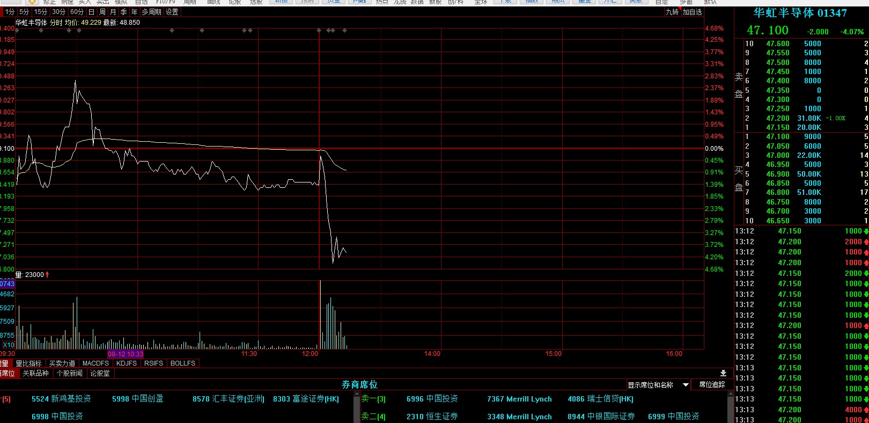Click the stock title 华虹半导体 01347

tap(800, 13)
